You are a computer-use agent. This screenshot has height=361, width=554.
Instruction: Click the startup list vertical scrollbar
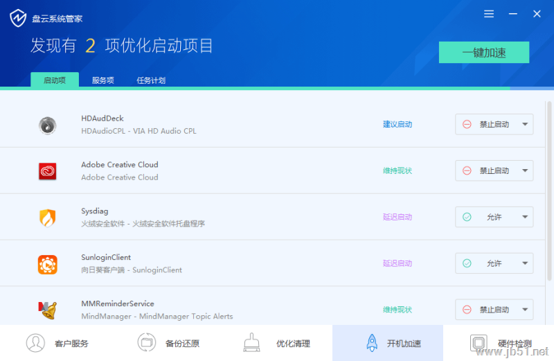[549, 191]
